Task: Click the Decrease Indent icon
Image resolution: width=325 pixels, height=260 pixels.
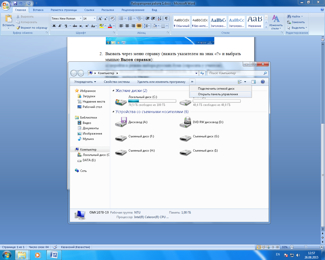Action: (147, 19)
